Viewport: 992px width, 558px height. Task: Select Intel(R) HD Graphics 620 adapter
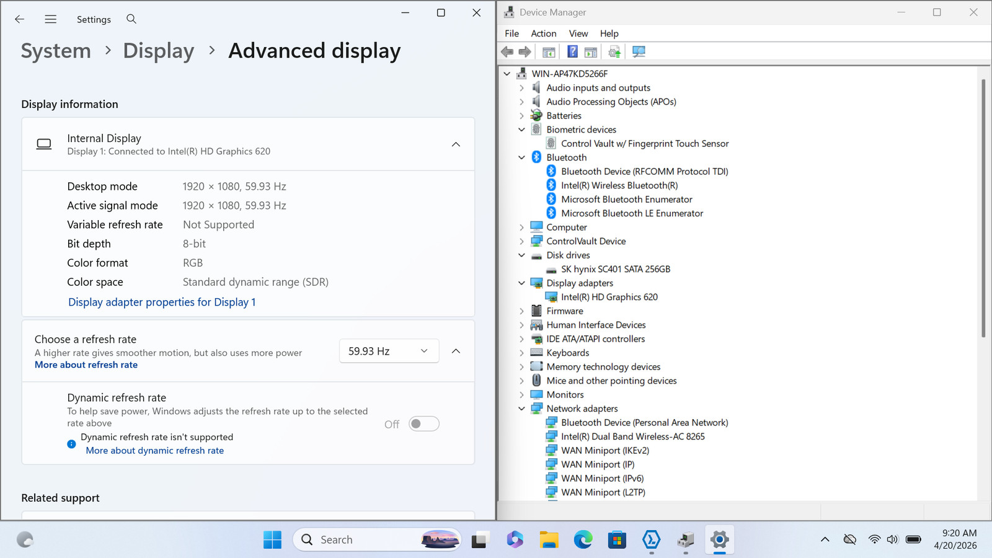coord(609,297)
